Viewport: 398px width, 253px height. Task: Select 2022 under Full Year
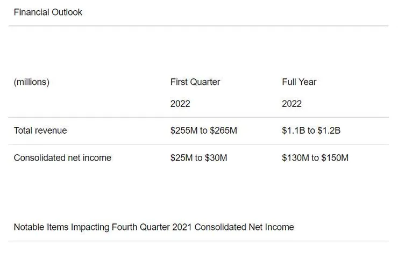[x=292, y=104]
